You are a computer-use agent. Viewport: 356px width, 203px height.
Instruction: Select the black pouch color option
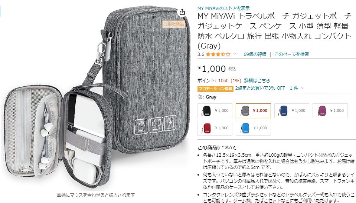(x=215, y=111)
